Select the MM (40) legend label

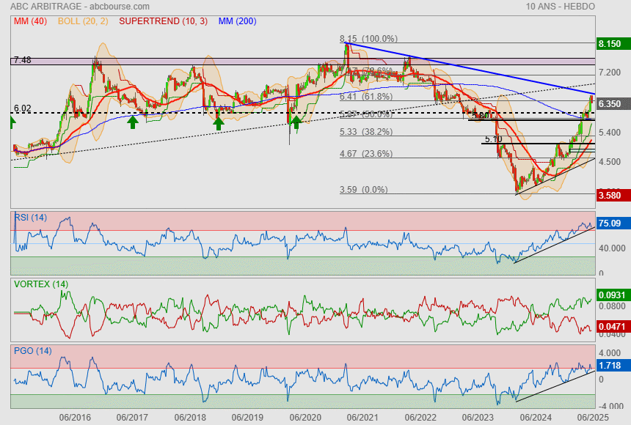point(29,21)
